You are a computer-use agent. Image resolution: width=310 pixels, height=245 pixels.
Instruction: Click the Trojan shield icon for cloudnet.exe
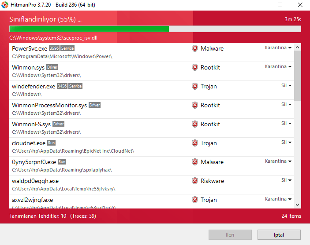click(195, 143)
